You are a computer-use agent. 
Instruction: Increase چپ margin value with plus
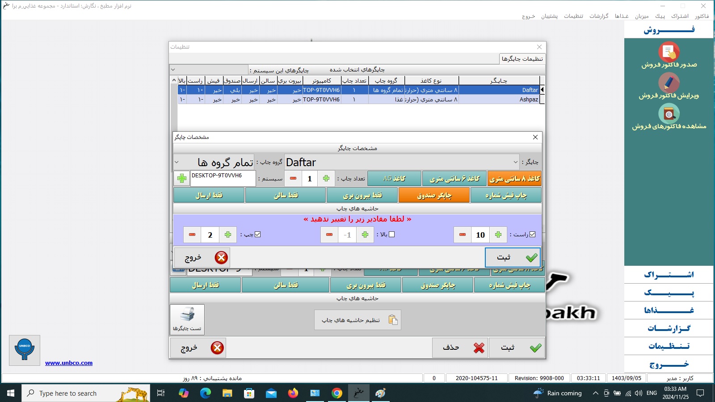coord(228,234)
